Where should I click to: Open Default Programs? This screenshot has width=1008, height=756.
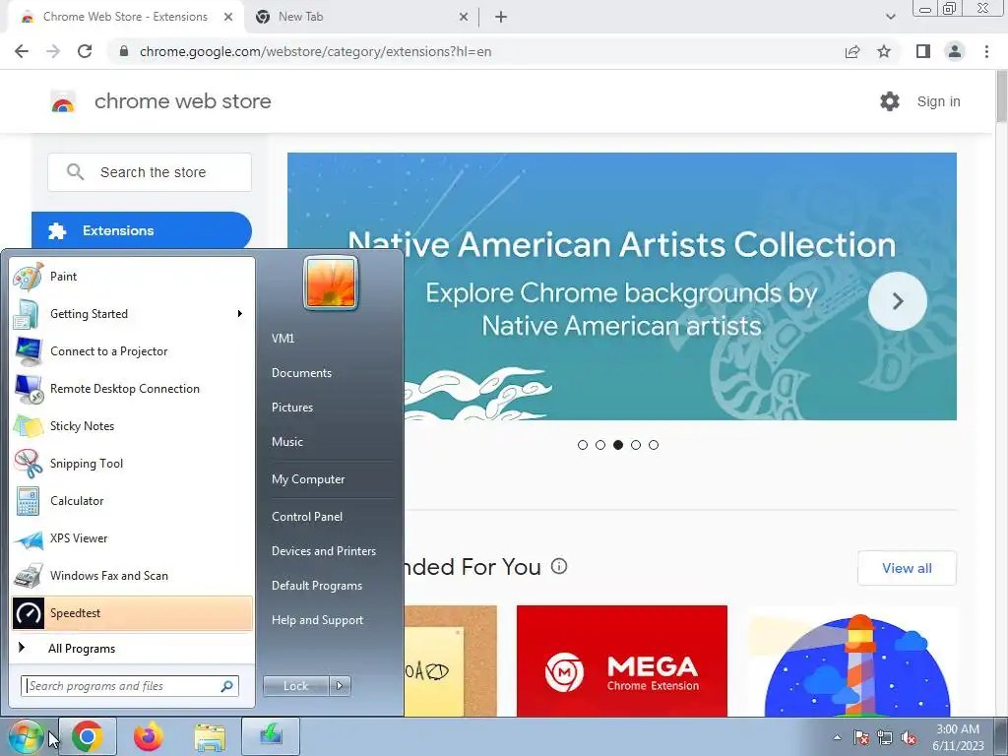click(x=317, y=586)
